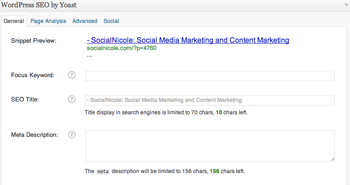The height and width of the screenshot is (185, 350).
Task: Click inside the Meta Description textarea
Action: point(210,146)
